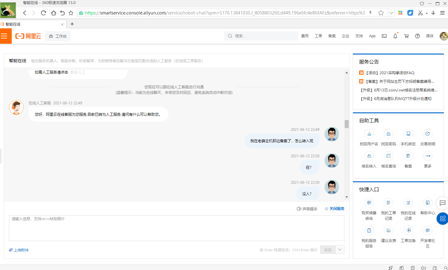Open the 找回密码 tool

click(388, 134)
